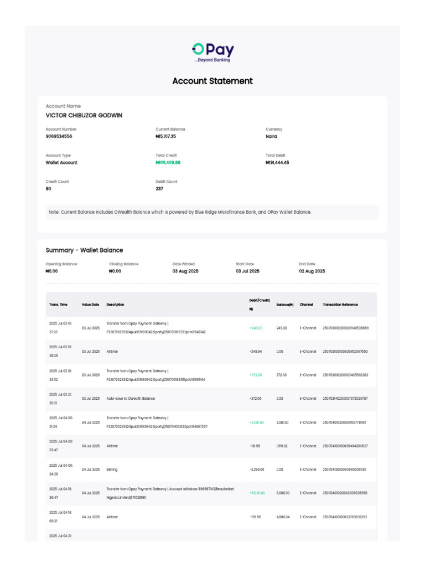Click the 'Debit Count' field label
This screenshot has height=567, width=425.
point(167,182)
